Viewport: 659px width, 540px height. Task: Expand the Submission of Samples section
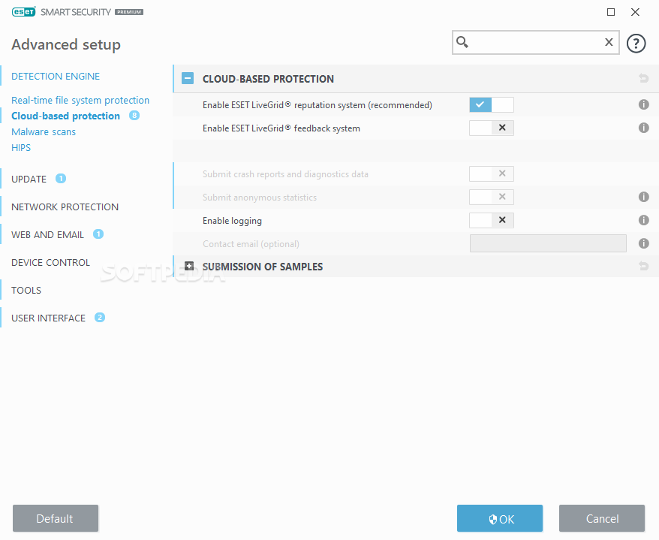click(189, 266)
